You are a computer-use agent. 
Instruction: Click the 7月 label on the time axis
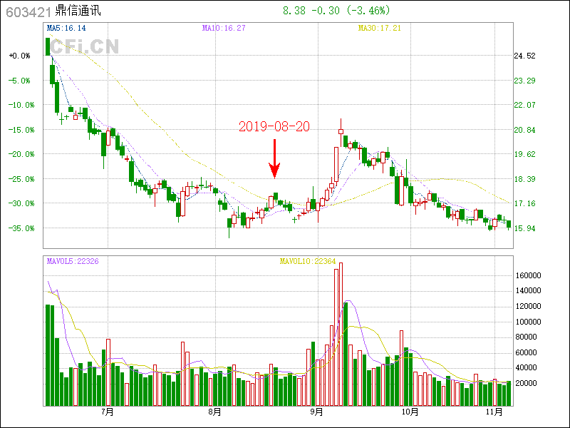(108, 412)
